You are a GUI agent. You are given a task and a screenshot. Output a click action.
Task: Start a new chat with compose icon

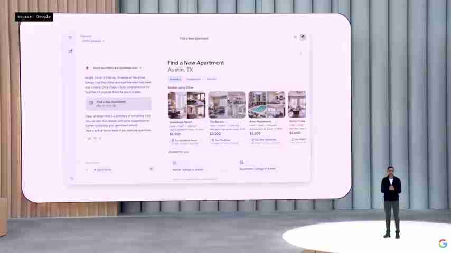[70, 51]
